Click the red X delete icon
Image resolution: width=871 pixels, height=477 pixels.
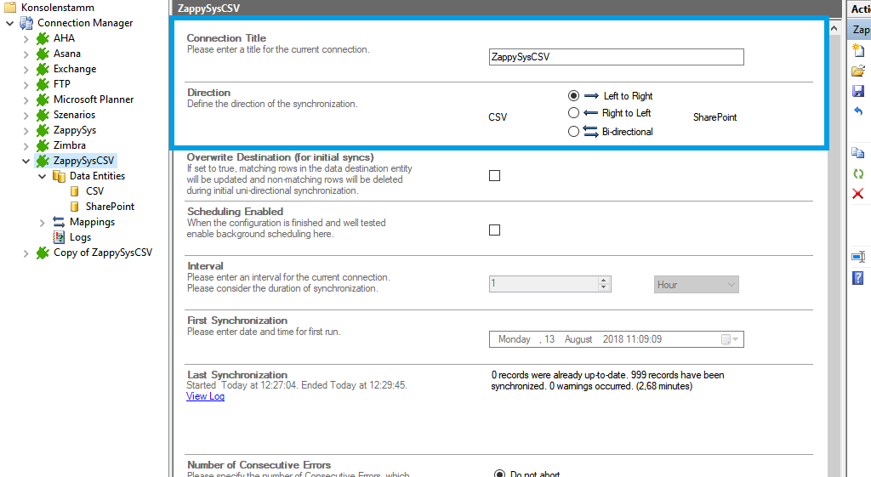point(858,194)
